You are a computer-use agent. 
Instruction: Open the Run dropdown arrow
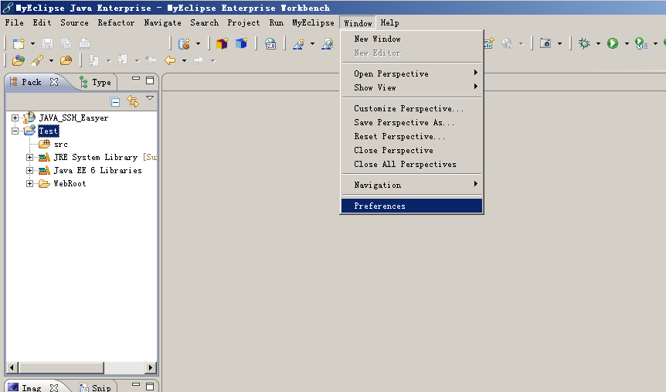pyautogui.click(x=627, y=43)
